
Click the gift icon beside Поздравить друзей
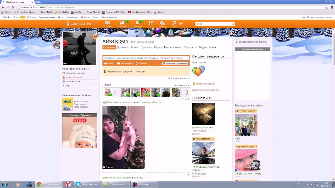(x=194, y=84)
